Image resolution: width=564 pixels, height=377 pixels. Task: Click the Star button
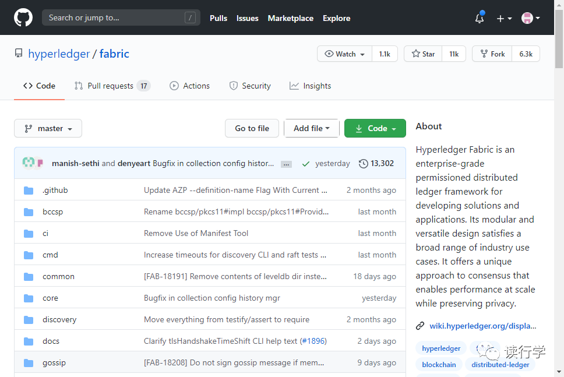point(423,54)
